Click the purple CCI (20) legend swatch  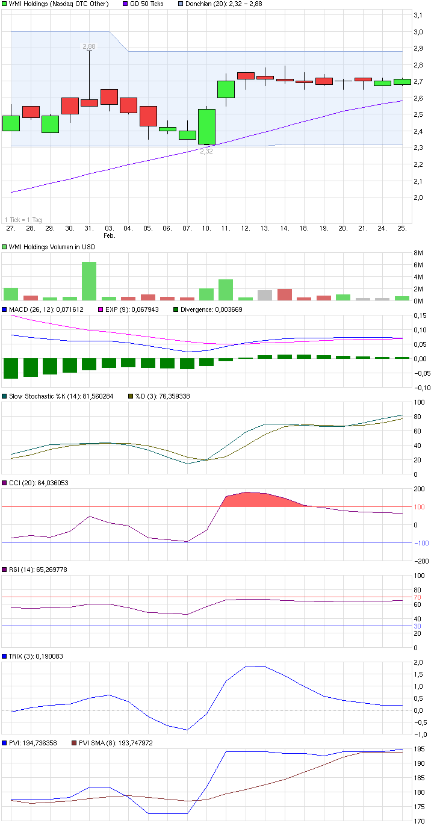click(x=5, y=483)
